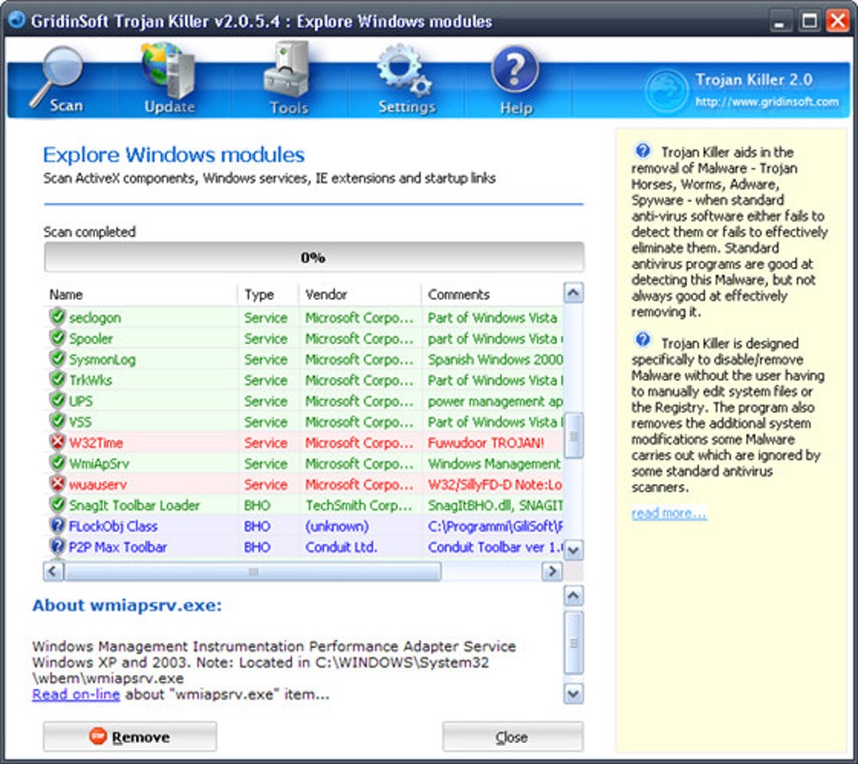Click the green shield icon beside SysmonLog
The width and height of the screenshot is (858, 764).
pos(57,358)
